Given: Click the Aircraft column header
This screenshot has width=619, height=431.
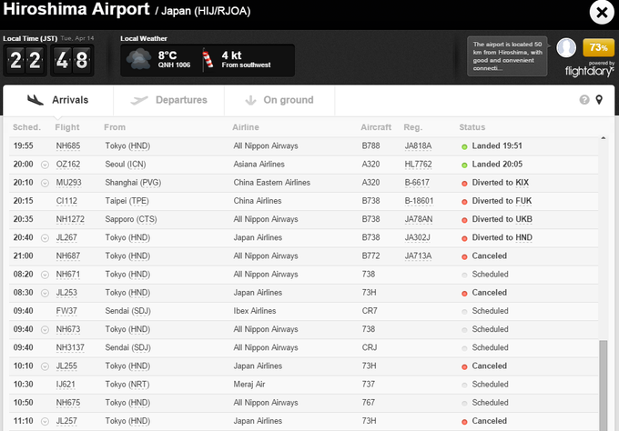Looking at the screenshot, I should (376, 127).
